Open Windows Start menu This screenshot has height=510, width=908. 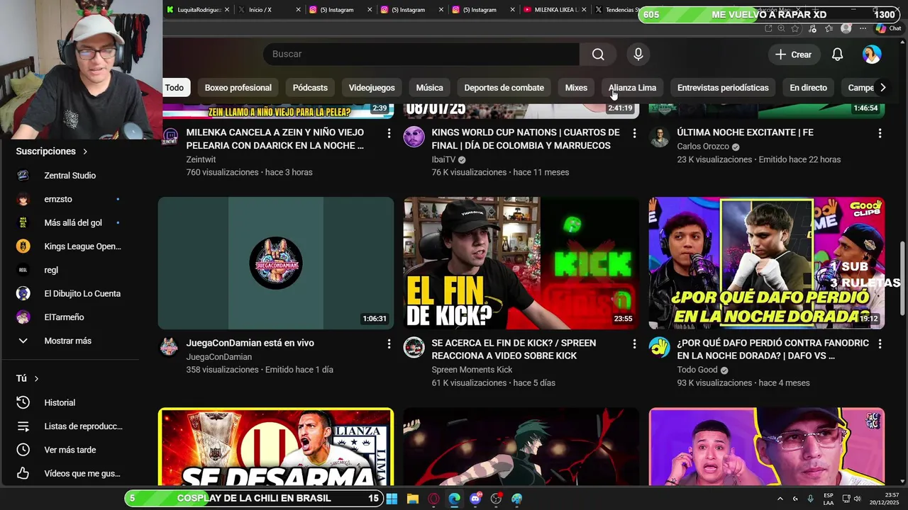(x=392, y=499)
